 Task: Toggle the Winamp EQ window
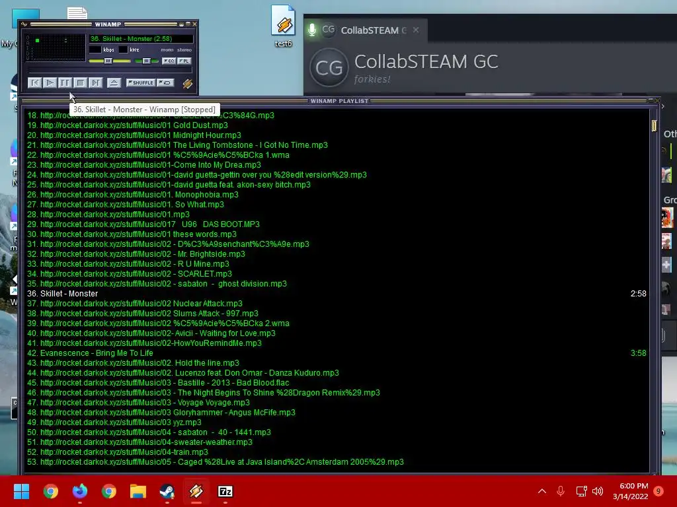169,61
